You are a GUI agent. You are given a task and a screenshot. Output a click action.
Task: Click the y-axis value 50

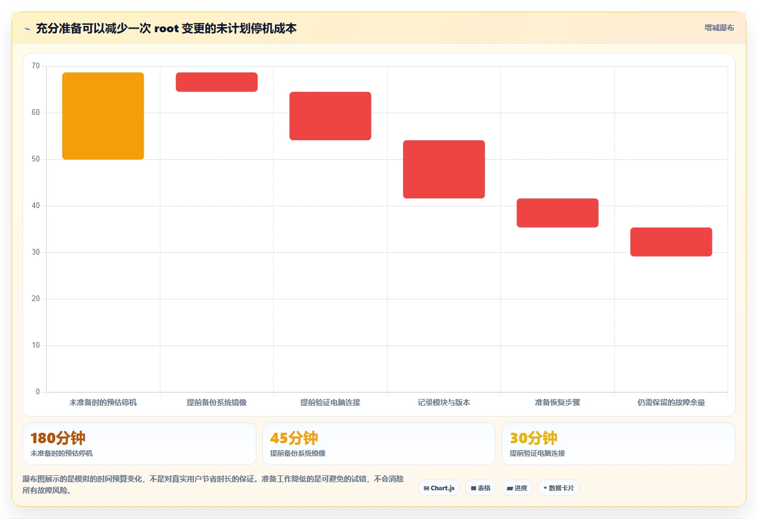click(36, 159)
